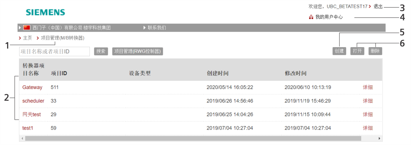Open 项目管理(RWG控制器) button
This screenshot has width=411, height=145.
(137, 51)
